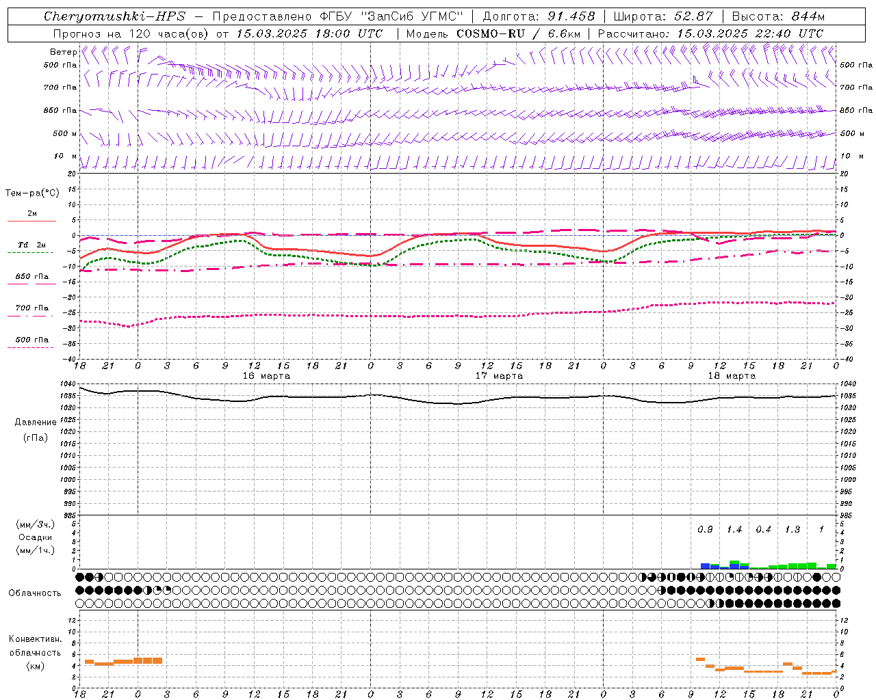This screenshot has height=700, width=876.
Task: Click the Осадки panel label
Action: click(x=36, y=537)
